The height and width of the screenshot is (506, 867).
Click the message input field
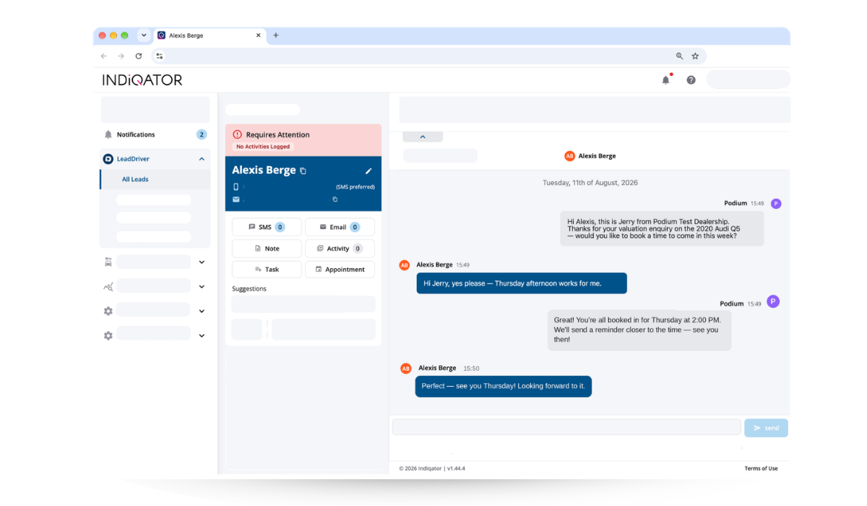tap(566, 427)
